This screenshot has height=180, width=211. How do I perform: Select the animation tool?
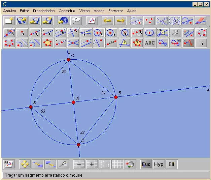175,43
